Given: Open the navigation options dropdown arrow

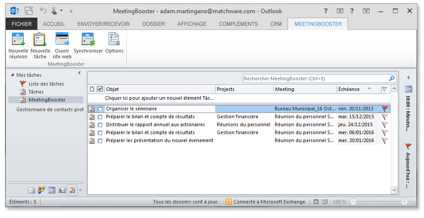Looking at the screenshot, I should pos(80,191).
